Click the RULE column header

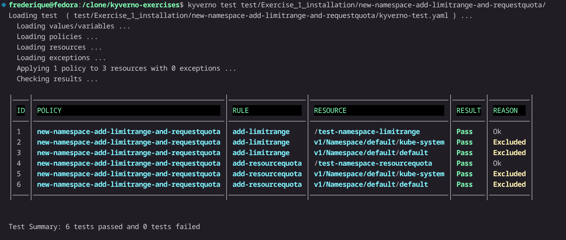pos(267,110)
